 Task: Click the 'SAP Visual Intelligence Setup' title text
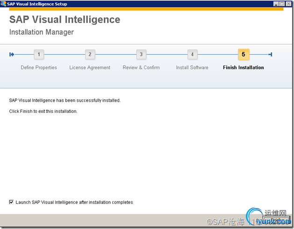pyautogui.click(x=37, y=4)
